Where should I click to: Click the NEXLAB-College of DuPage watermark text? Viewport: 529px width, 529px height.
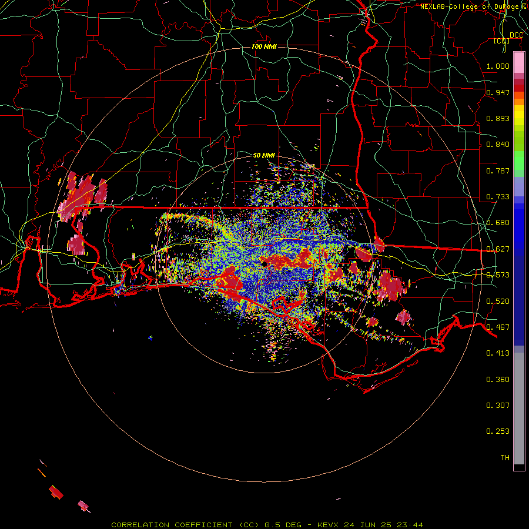pos(474,6)
